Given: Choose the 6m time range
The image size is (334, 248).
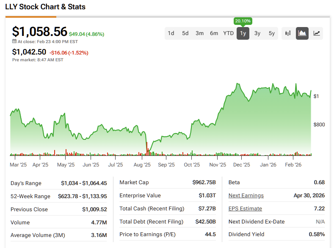Looking at the screenshot, I should 214,33.
